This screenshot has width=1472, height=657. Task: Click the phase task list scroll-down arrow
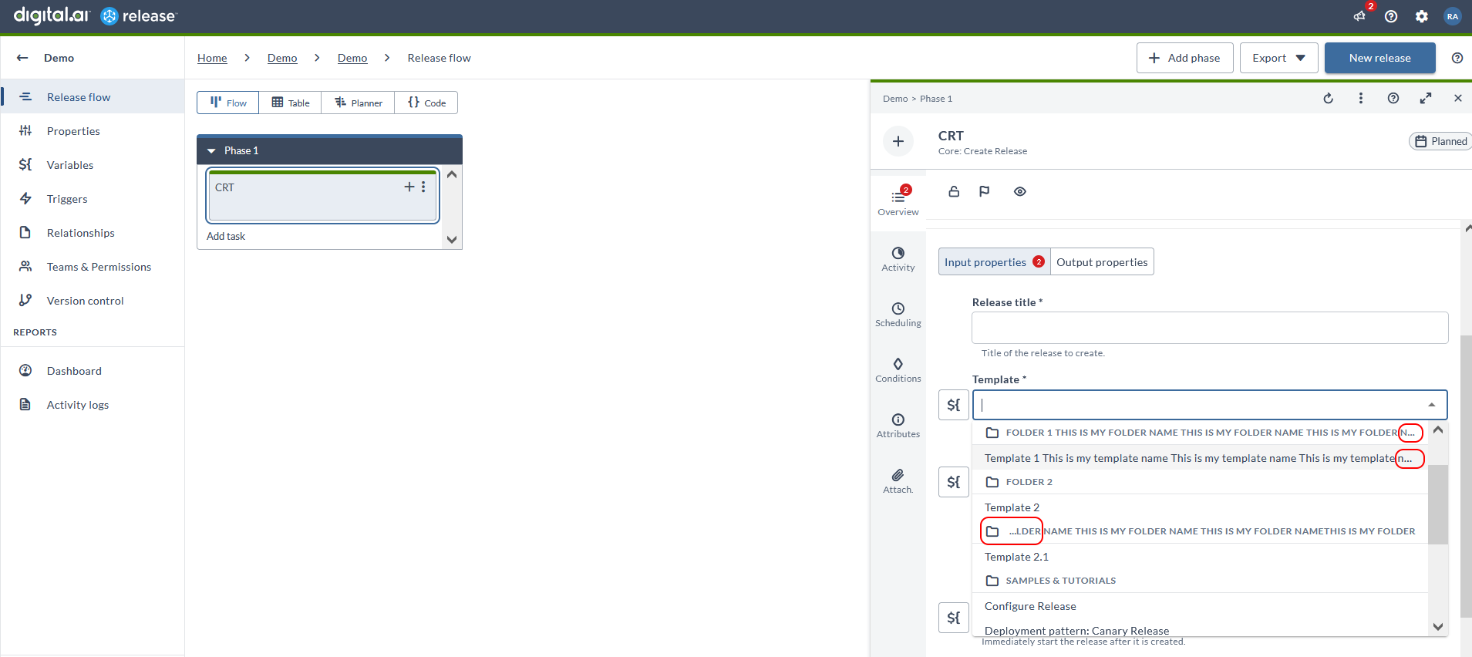(452, 239)
